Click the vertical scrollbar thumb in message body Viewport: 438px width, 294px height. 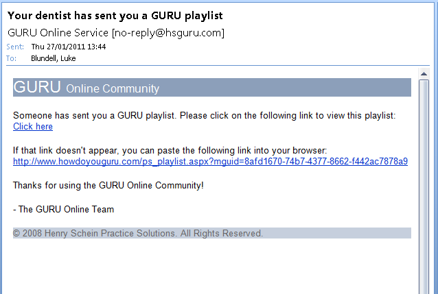click(x=424, y=186)
